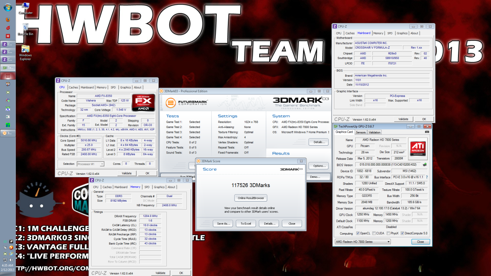Open the Computer desktop icon
This screenshot has width=491, height=276.
[26, 8]
